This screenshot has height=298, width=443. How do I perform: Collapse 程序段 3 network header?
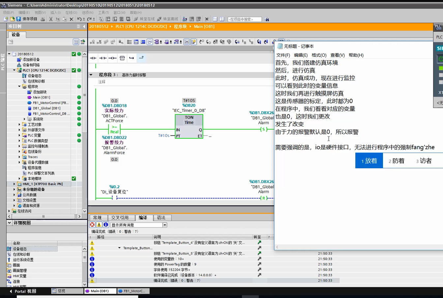point(91,75)
